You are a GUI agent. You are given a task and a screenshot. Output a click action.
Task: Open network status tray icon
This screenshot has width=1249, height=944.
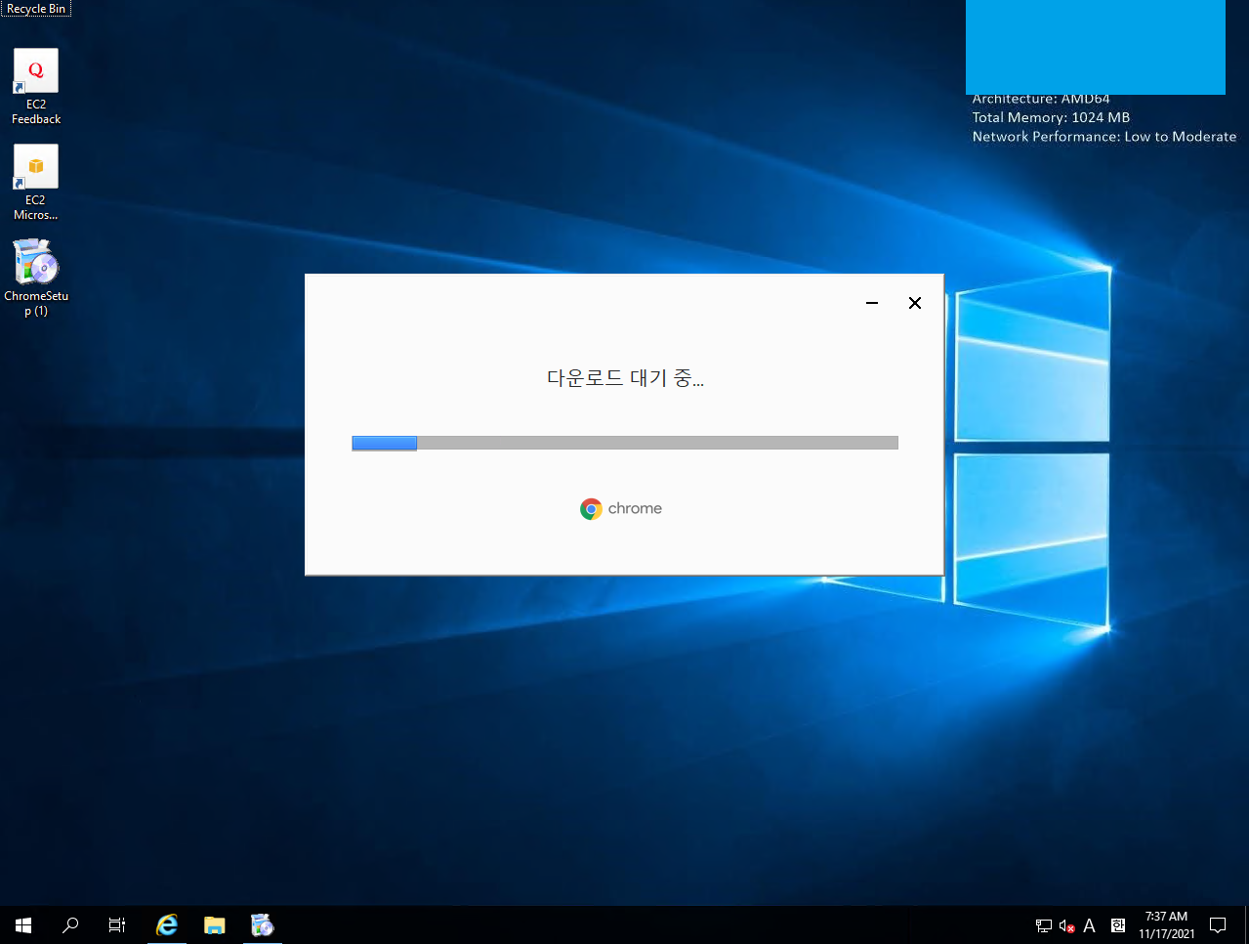point(1044,925)
